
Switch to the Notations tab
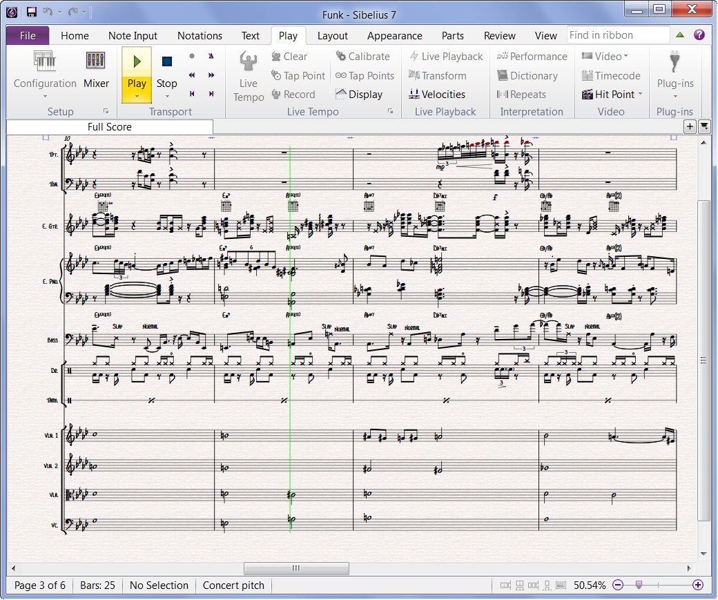click(200, 36)
